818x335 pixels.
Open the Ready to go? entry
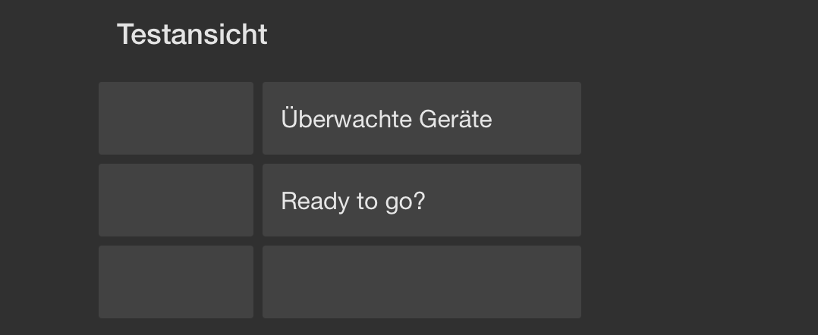click(x=421, y=200)
